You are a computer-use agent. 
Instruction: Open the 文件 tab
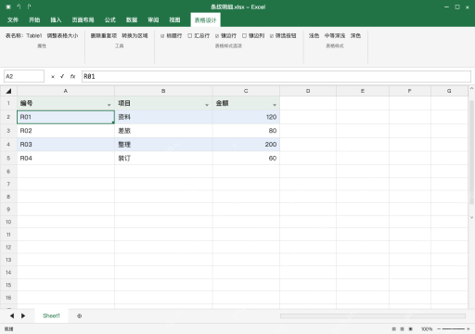tap(13, 19)
